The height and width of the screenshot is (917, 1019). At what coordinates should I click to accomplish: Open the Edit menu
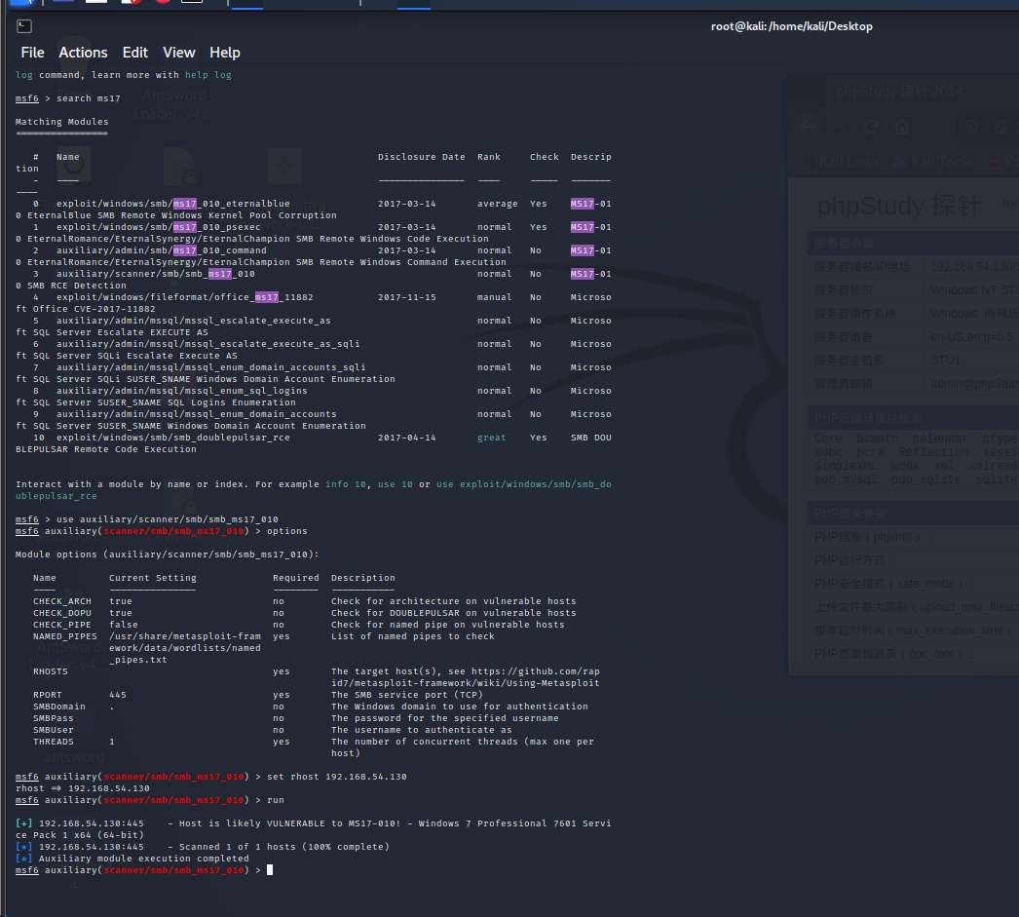135,53
